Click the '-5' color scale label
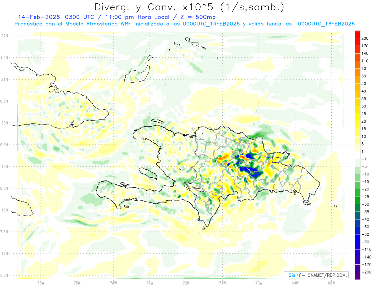The height and width of the screenshot is (287, 372). point(364,167)
